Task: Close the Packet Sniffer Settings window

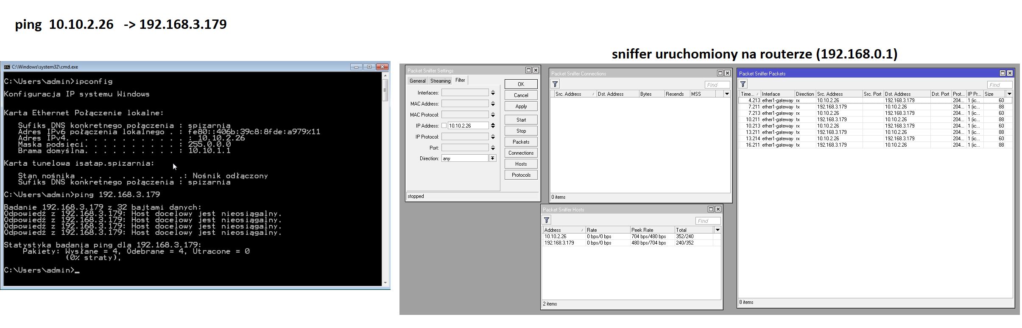Action: (x=536, y=70)
